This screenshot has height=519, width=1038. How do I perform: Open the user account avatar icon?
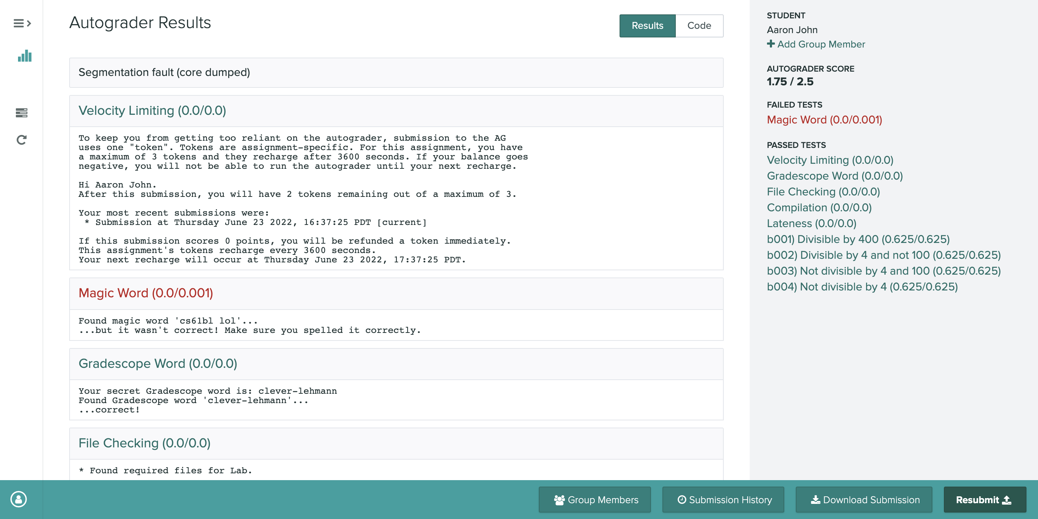(18, 499)
